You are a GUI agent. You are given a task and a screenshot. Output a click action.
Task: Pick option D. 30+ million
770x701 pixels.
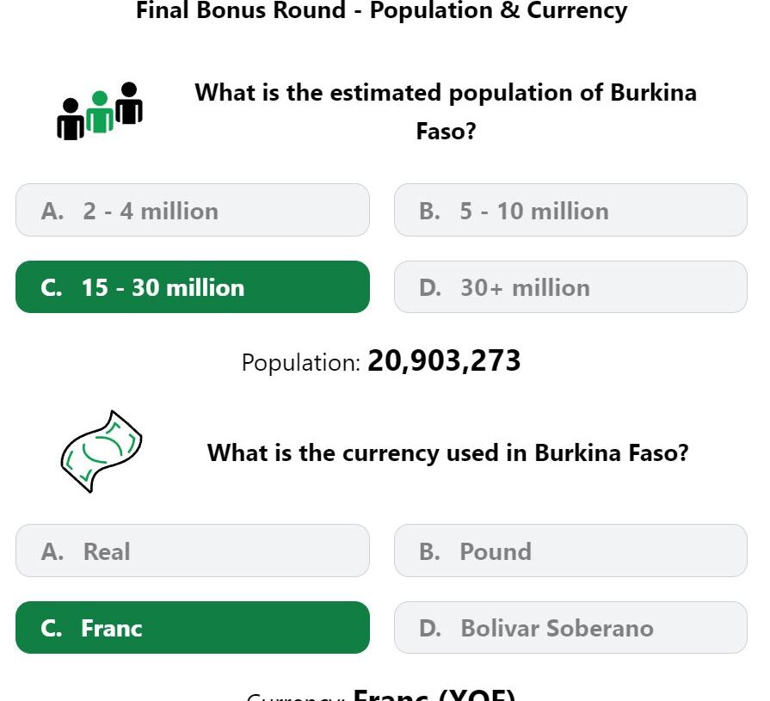click(570, 286)
